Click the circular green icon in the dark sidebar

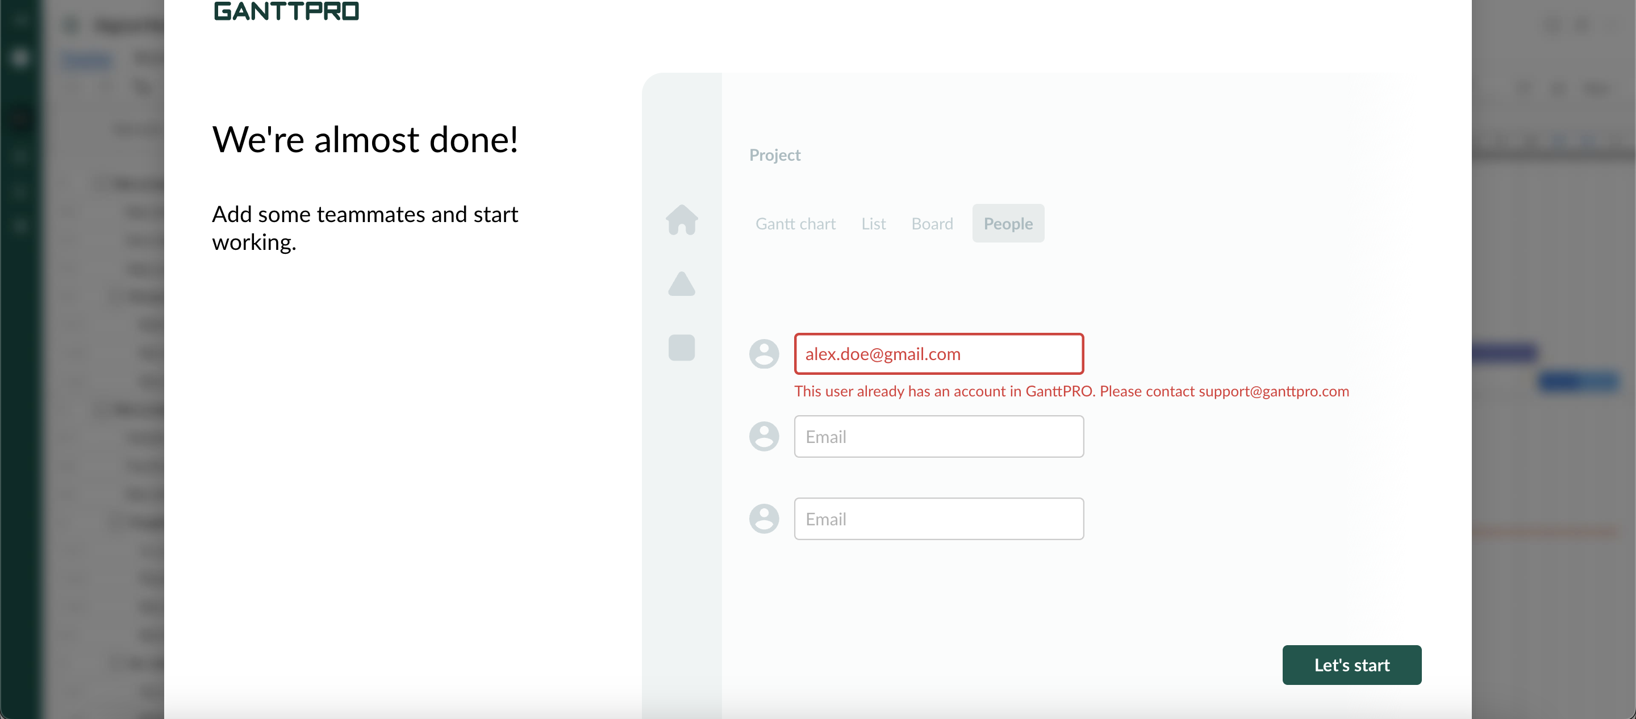pyautogui.click(x=19, y=57)
